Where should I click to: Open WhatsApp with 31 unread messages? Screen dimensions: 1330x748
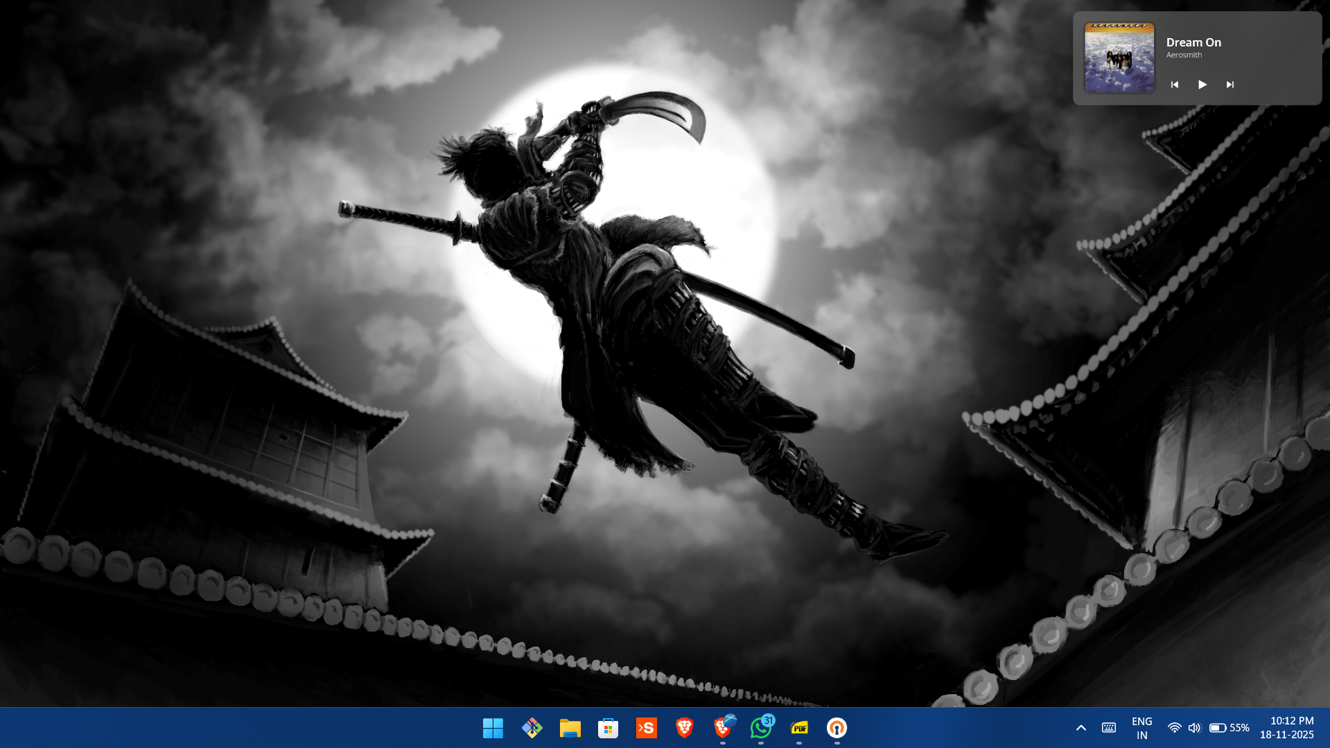[761, 728]
